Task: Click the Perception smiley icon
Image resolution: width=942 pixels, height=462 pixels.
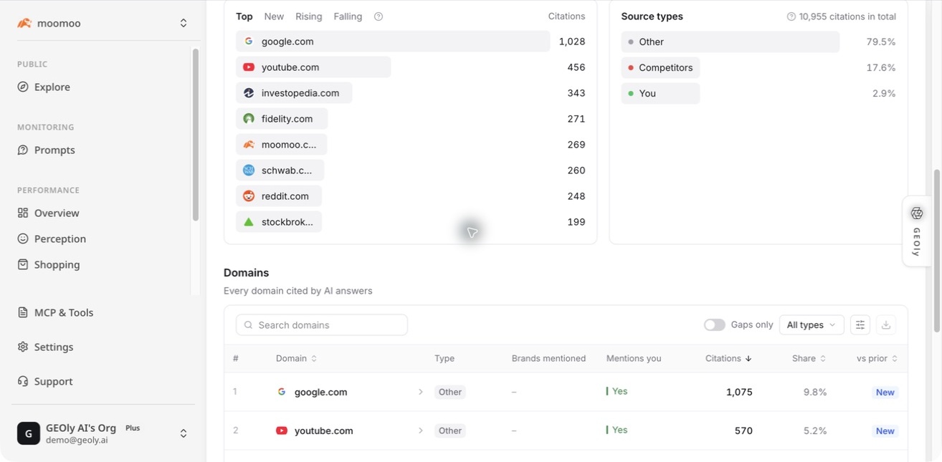Action: pyautogui.click(x=23, y=239)
